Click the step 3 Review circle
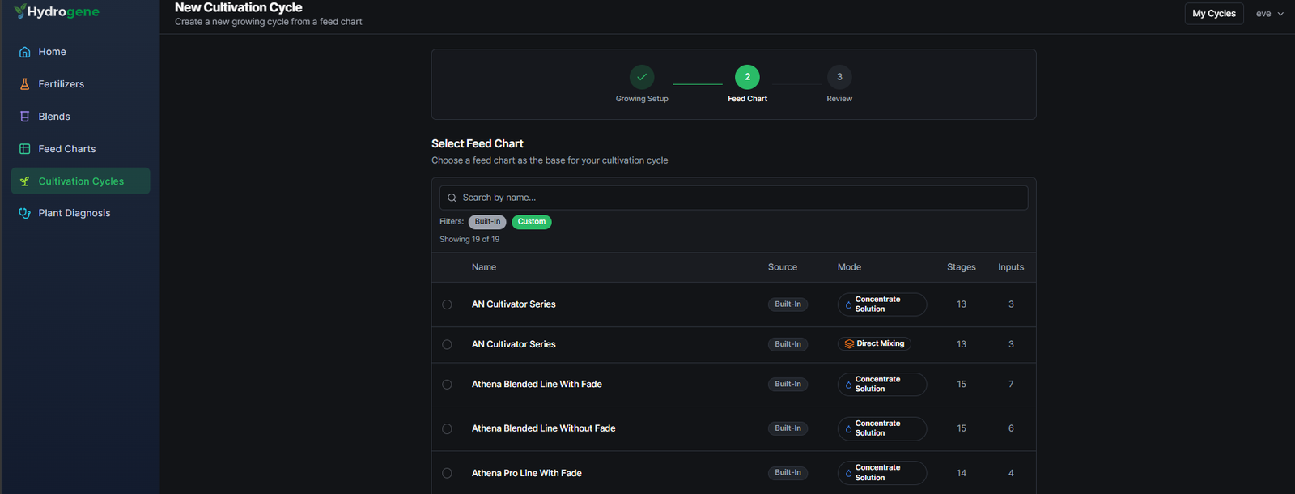Image resolution: width=1295 pixels, height=494 pixels. pos(839,77)
